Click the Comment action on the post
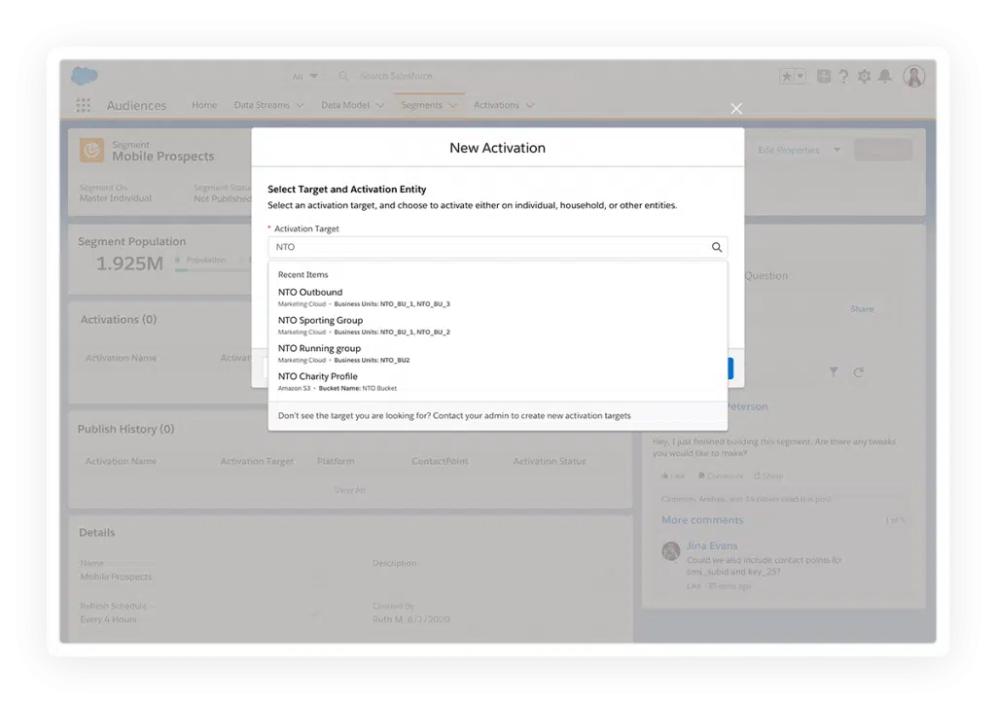 point(721,475)
